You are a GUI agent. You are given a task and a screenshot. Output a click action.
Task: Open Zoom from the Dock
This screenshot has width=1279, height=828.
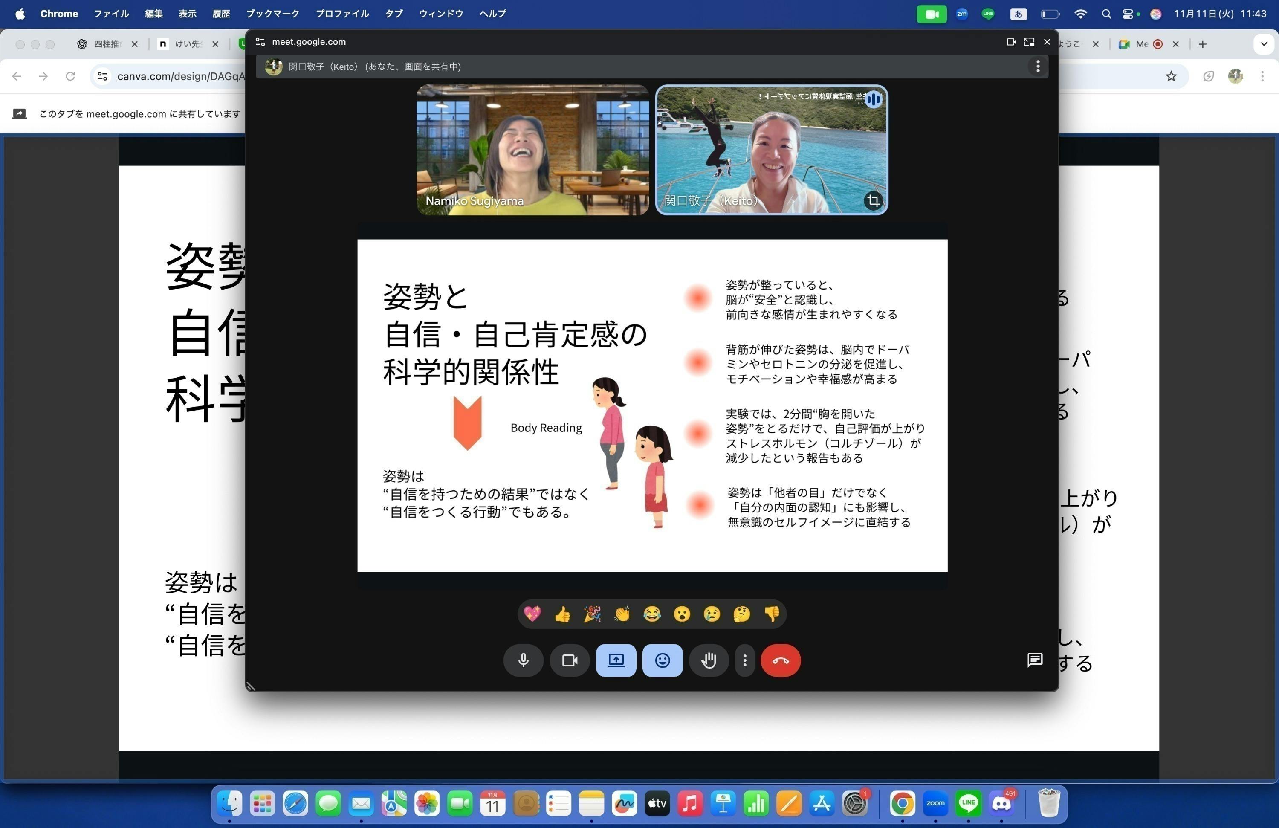(935, 804)
